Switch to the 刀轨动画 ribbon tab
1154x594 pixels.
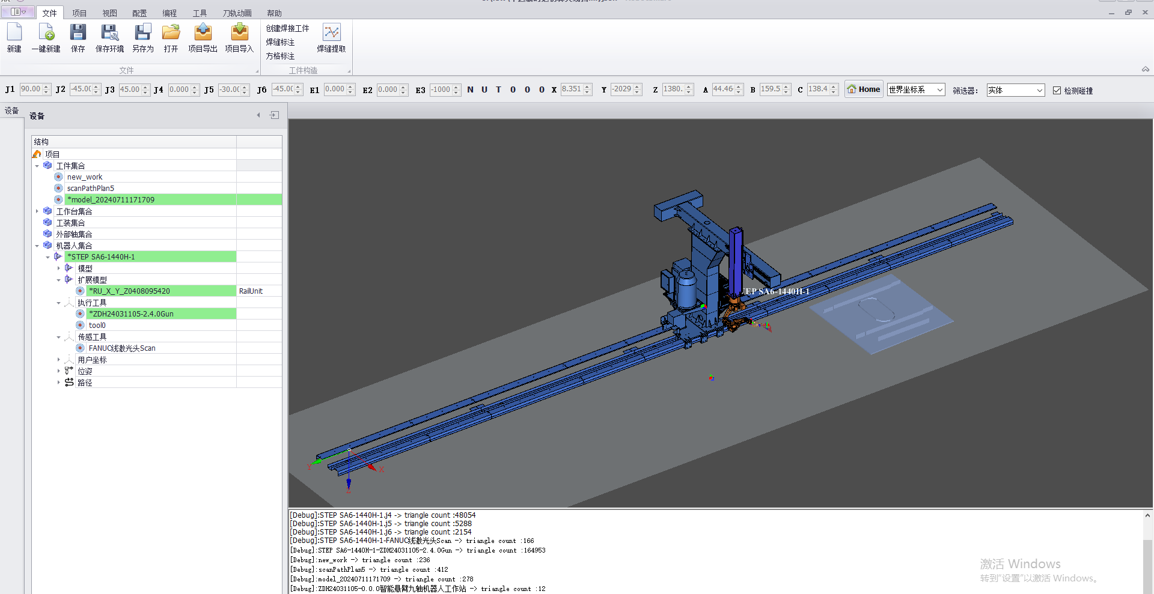point(237,13)
